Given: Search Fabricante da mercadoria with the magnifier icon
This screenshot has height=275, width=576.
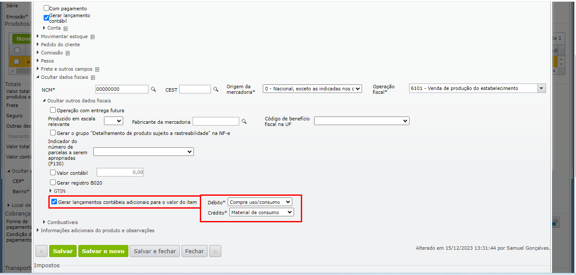Looking at the screenshot, I should [244, 122].
